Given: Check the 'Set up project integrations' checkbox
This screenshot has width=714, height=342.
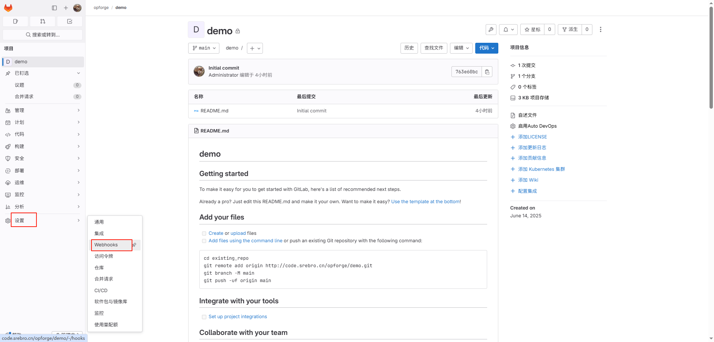Looking at the screenshot, I should point(204,317).
